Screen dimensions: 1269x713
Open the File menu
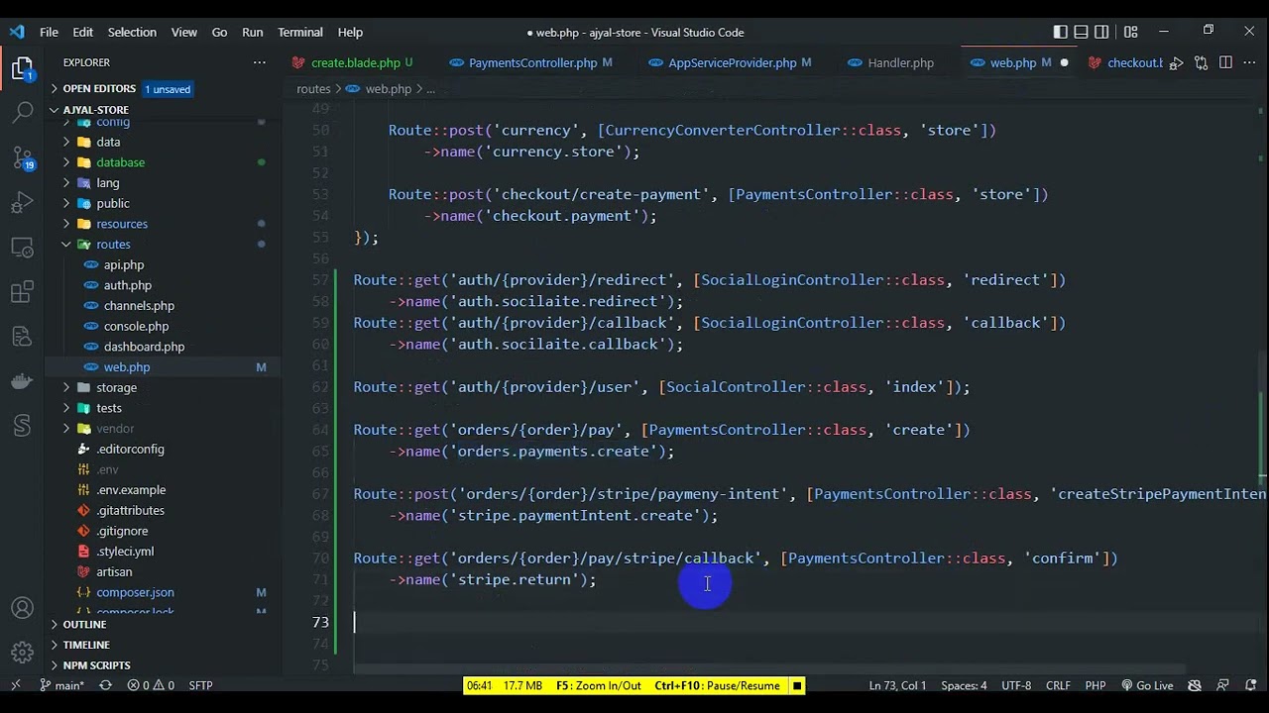pyautogui.click(x=49, y=32)
